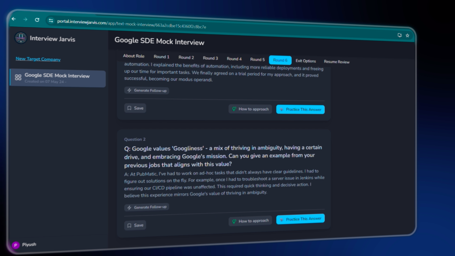Screen dimensions: 455x256
Task: Practice This Answer for the automation question
Action: point(300,109)
